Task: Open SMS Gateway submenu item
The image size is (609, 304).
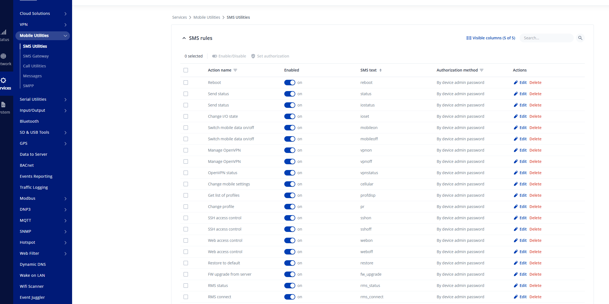Action: click(36, 56)
